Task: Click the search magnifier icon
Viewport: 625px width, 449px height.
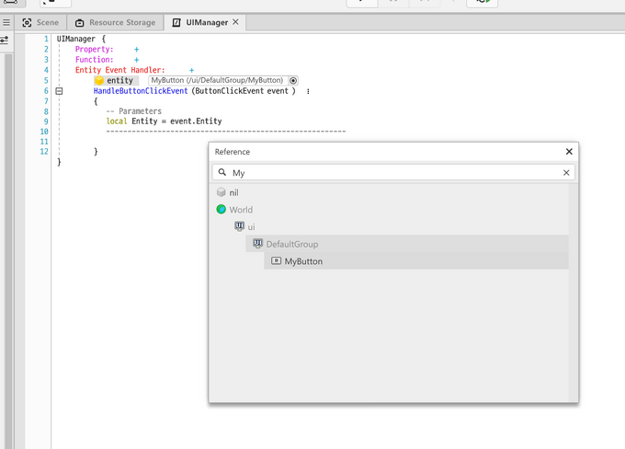Action: 222,172
